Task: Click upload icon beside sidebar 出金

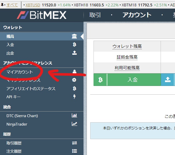Action: tap(75, 53)
